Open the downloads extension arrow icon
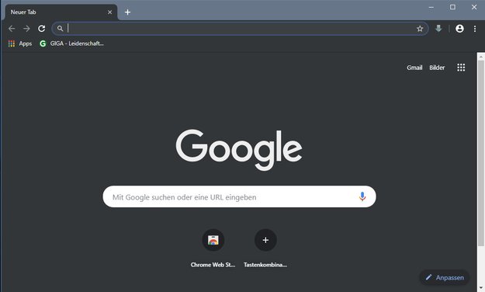Image resolution: width=485 pixels, height=292 pixels. pos(438,29)
